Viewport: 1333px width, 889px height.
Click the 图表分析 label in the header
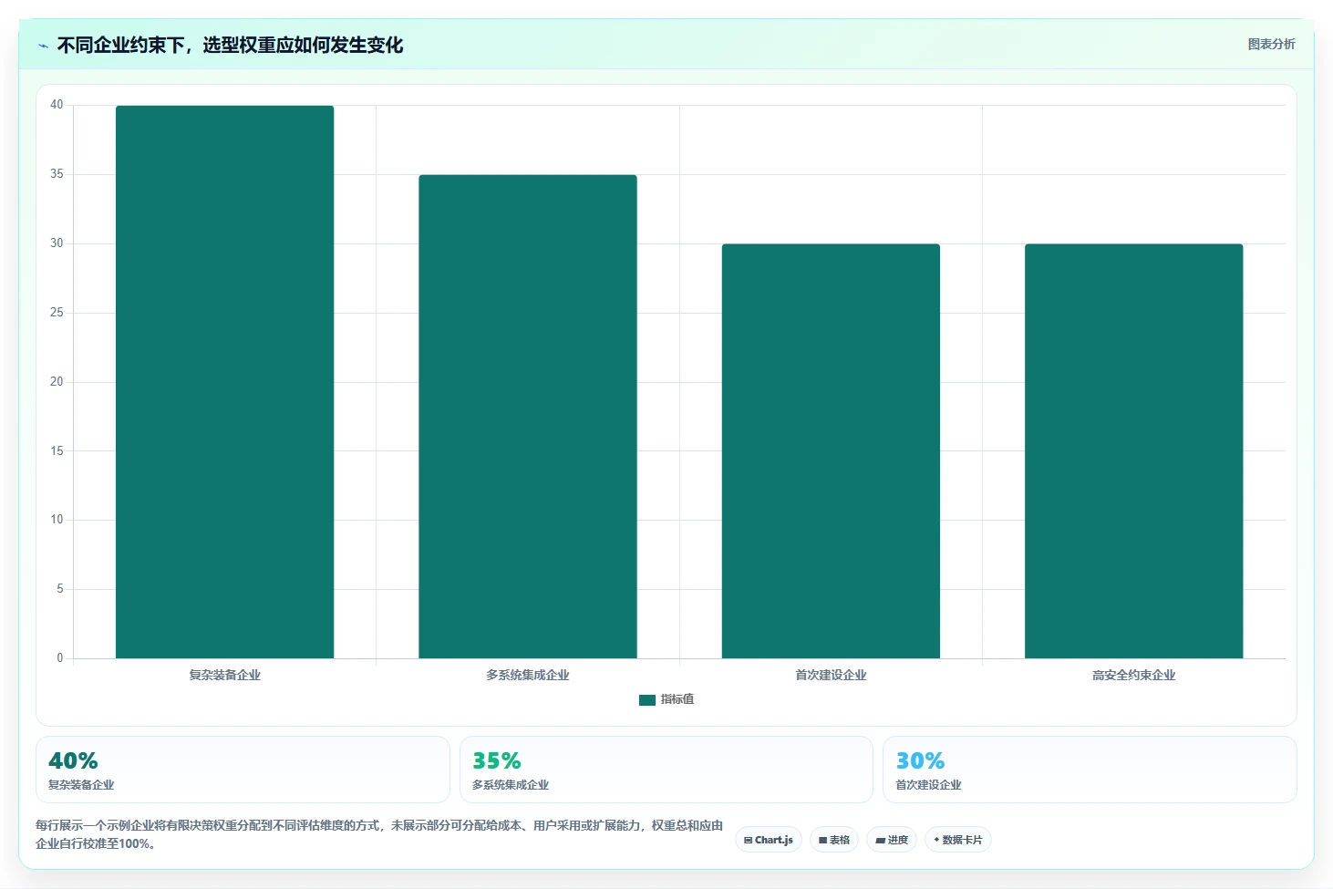tap(1271, 44)
